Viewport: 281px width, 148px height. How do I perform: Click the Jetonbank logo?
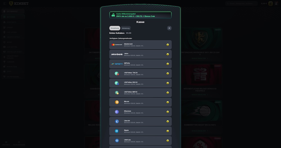[x=117, y=54]
